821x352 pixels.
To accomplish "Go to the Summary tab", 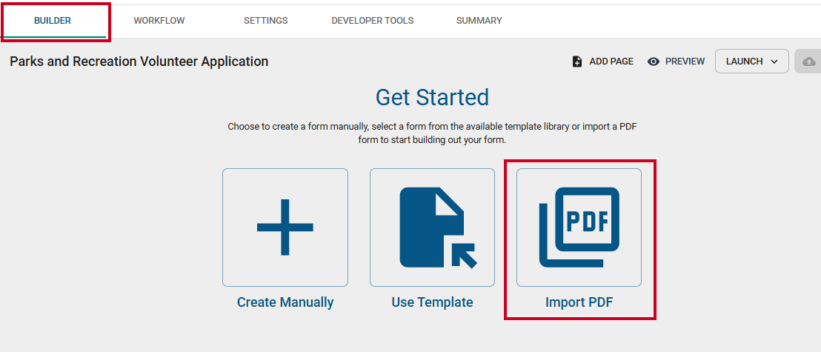I will [x=479, y=21].
